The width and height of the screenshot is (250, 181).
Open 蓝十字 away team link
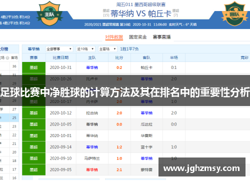click(146, 147)
